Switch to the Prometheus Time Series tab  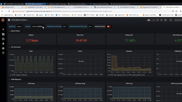point(81,7)
